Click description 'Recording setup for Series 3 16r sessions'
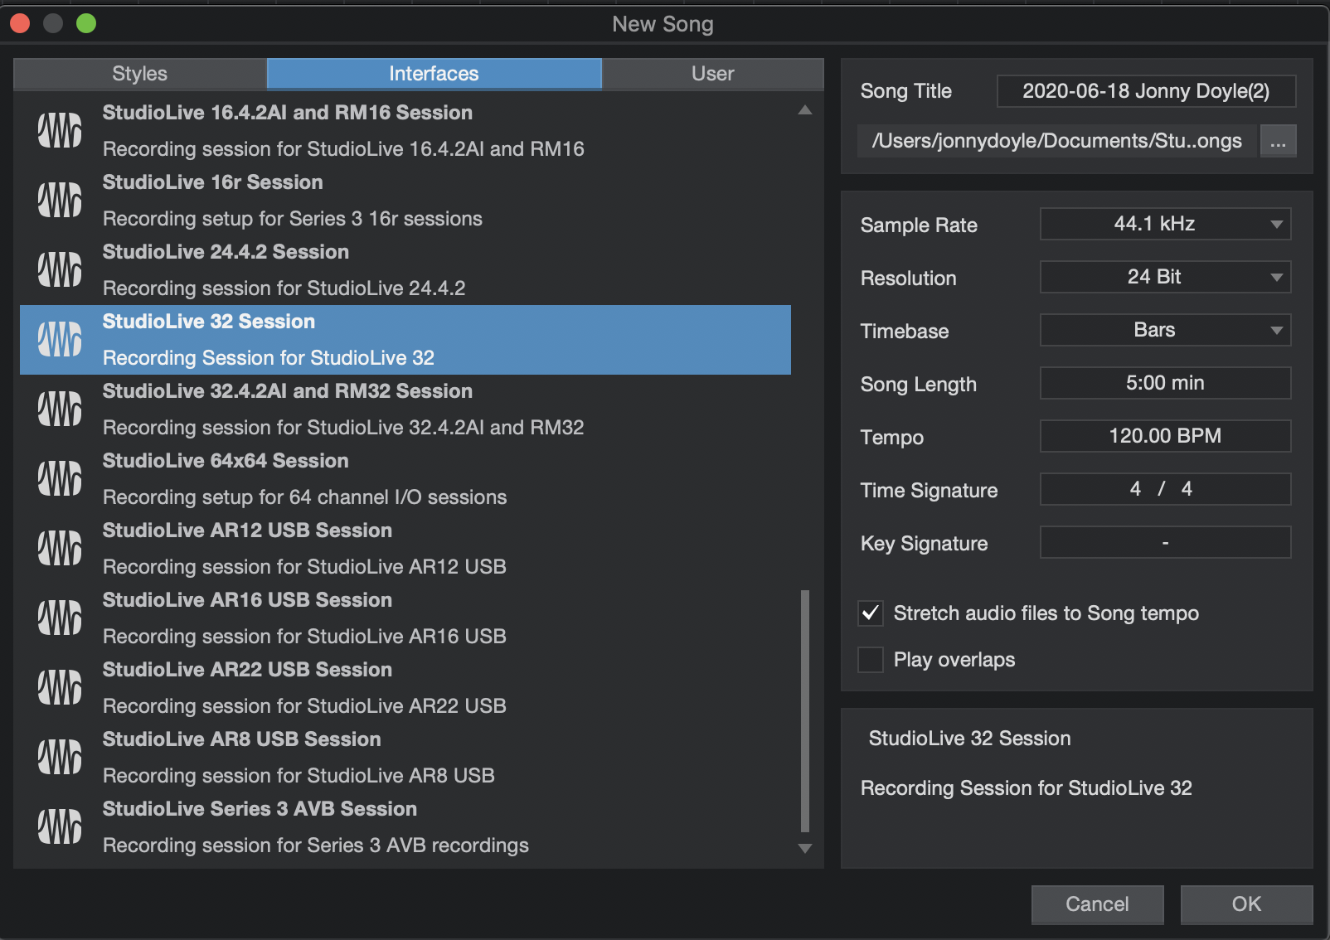 pos(293,219)
